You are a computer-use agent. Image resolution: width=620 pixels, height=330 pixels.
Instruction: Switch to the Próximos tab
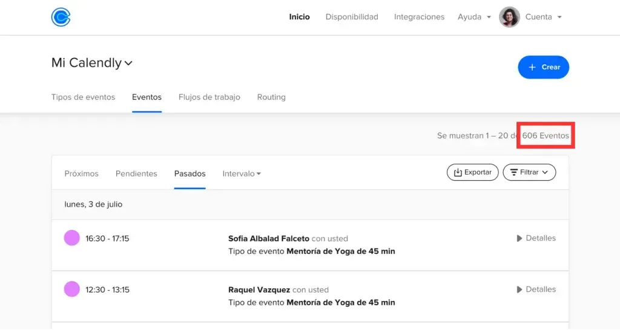click(x=82, y=173)
